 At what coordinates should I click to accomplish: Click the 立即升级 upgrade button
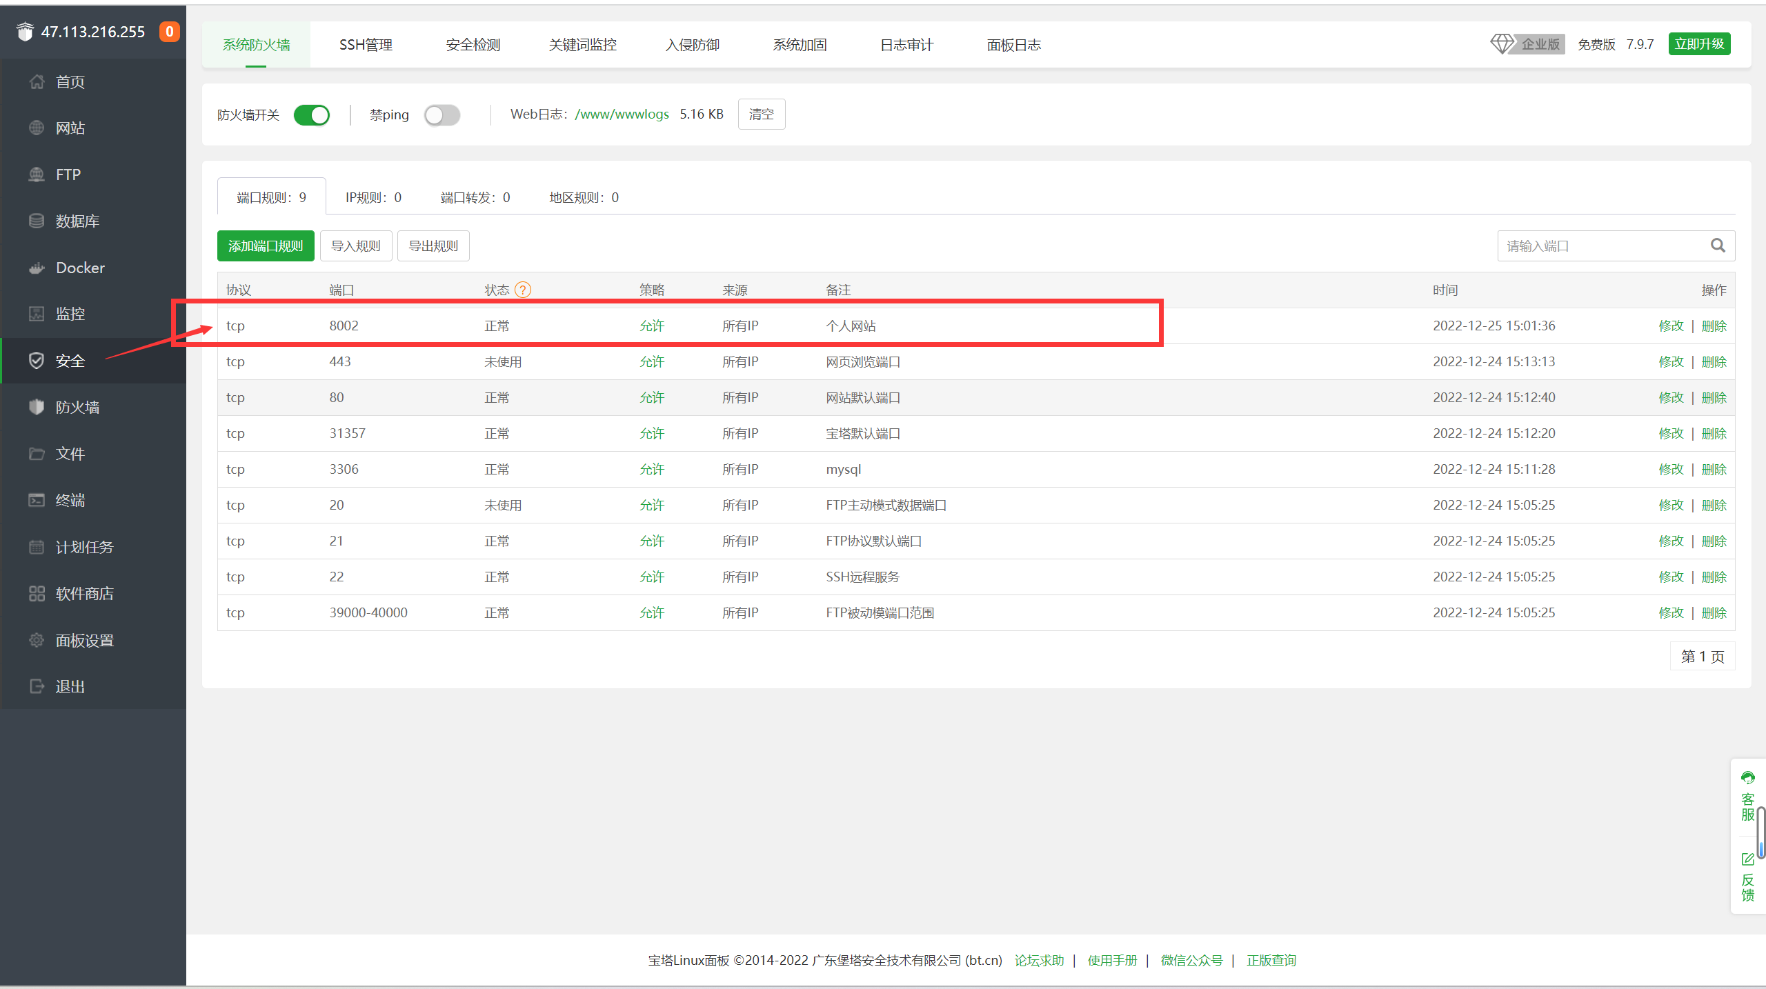coord(1699,44)
